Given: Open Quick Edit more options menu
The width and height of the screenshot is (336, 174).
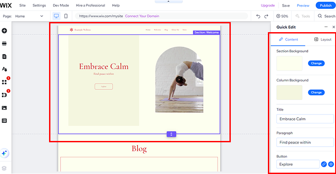Looking at the screenshot, I should pyautogui.click(x=326, y=27).
